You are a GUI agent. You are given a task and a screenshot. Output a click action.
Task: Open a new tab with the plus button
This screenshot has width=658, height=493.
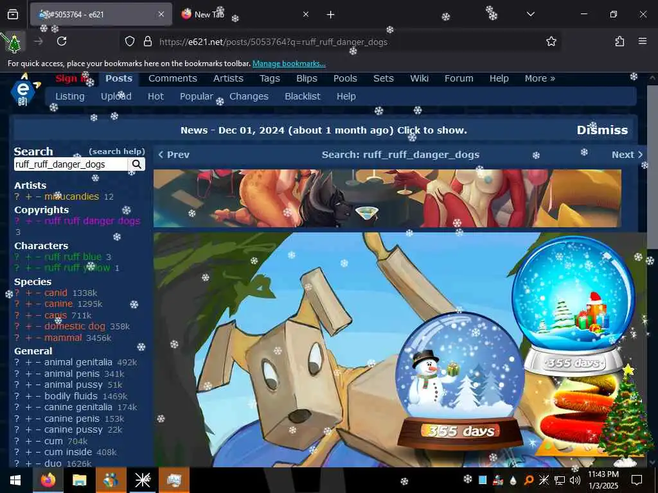tap(331, 14)
